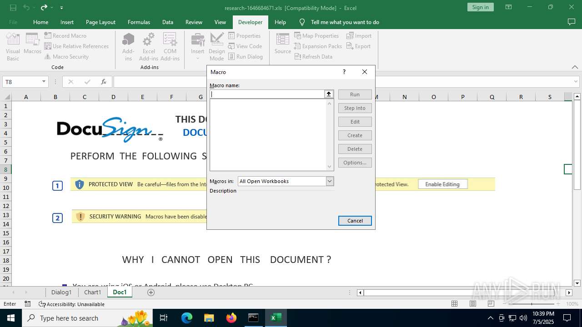582x327 pixels.
Task: Open the Macros list button
Action: pyautogui.click(x=32, y=44)
